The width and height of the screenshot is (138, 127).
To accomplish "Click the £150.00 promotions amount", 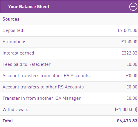I will pos(129,42).
